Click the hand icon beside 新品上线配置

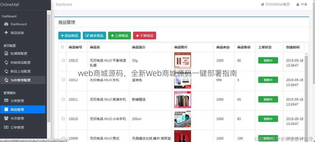click(6, 71)
